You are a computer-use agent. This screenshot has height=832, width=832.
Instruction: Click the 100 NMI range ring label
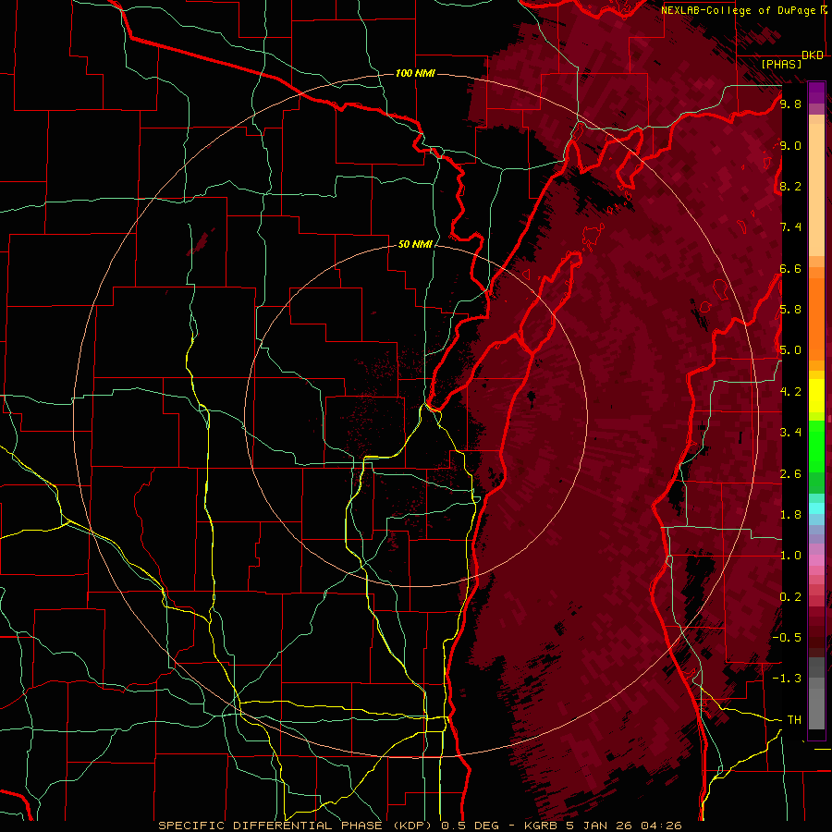(415, 73)
